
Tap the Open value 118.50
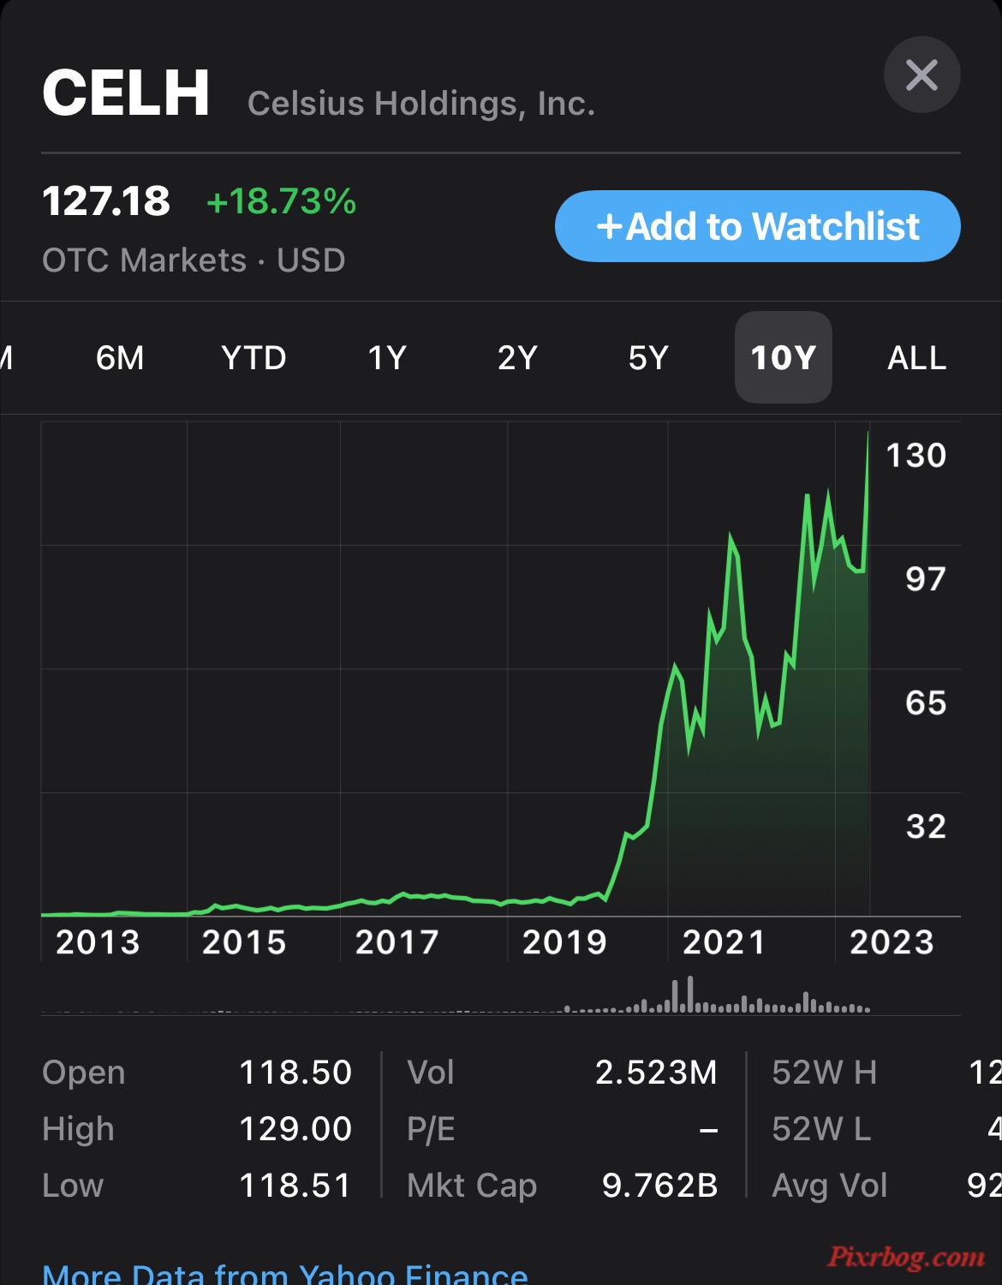[x=295, y=1073]
